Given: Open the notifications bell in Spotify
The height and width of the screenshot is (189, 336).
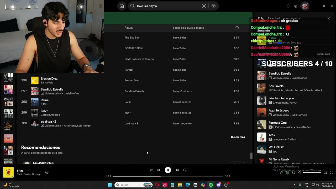Looking at the screenshot, I should (288, 6).
